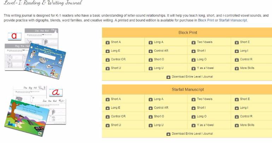Download Starfall Manuscript Control R worksheet

pyautogui.click(x=246, y=116)
